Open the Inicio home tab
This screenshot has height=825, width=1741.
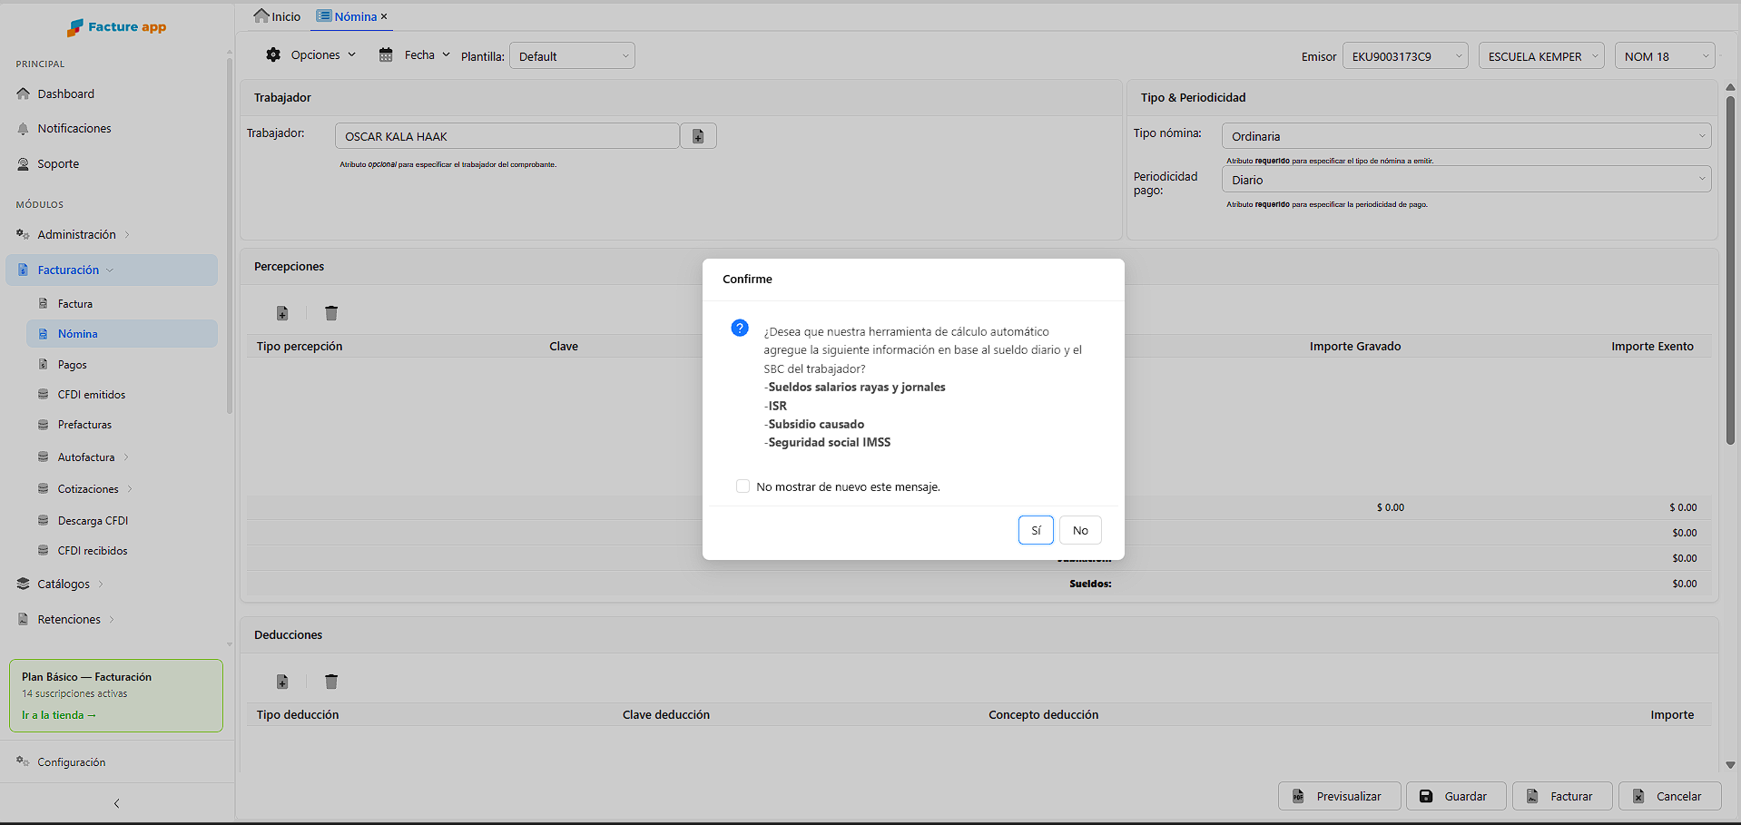pos(277,16)
